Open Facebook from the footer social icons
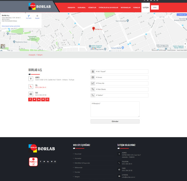Screen dimensions: 187x181 [x=41, y=162]
